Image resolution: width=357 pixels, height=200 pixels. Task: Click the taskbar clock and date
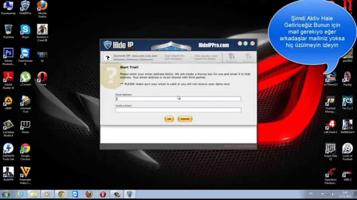(x=345, y=194)
